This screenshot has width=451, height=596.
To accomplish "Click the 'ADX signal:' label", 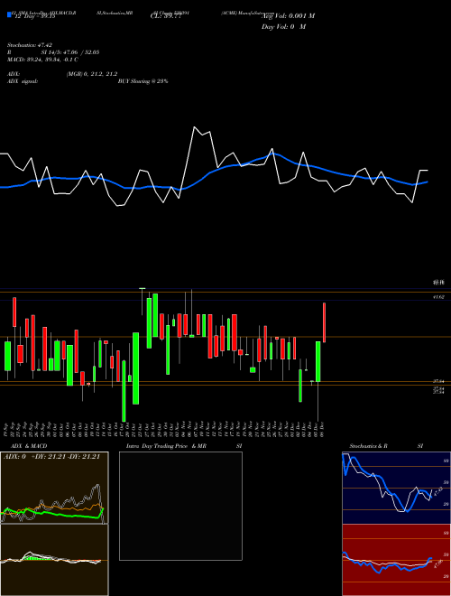I will point(23,81).
